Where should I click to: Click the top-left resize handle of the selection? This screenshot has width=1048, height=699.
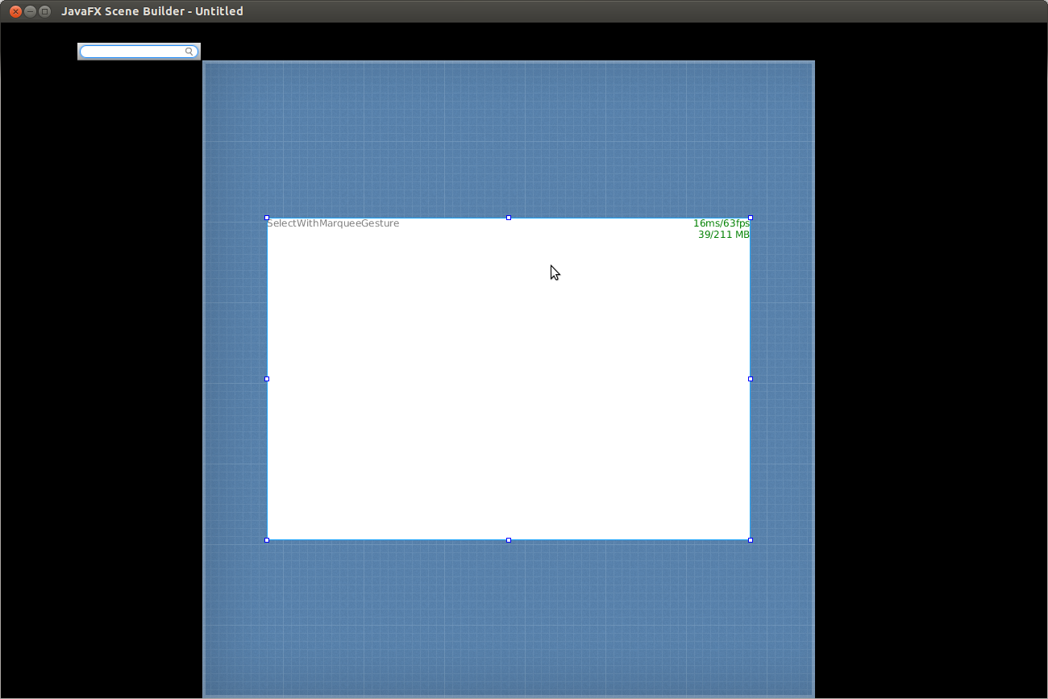(267, 218)
